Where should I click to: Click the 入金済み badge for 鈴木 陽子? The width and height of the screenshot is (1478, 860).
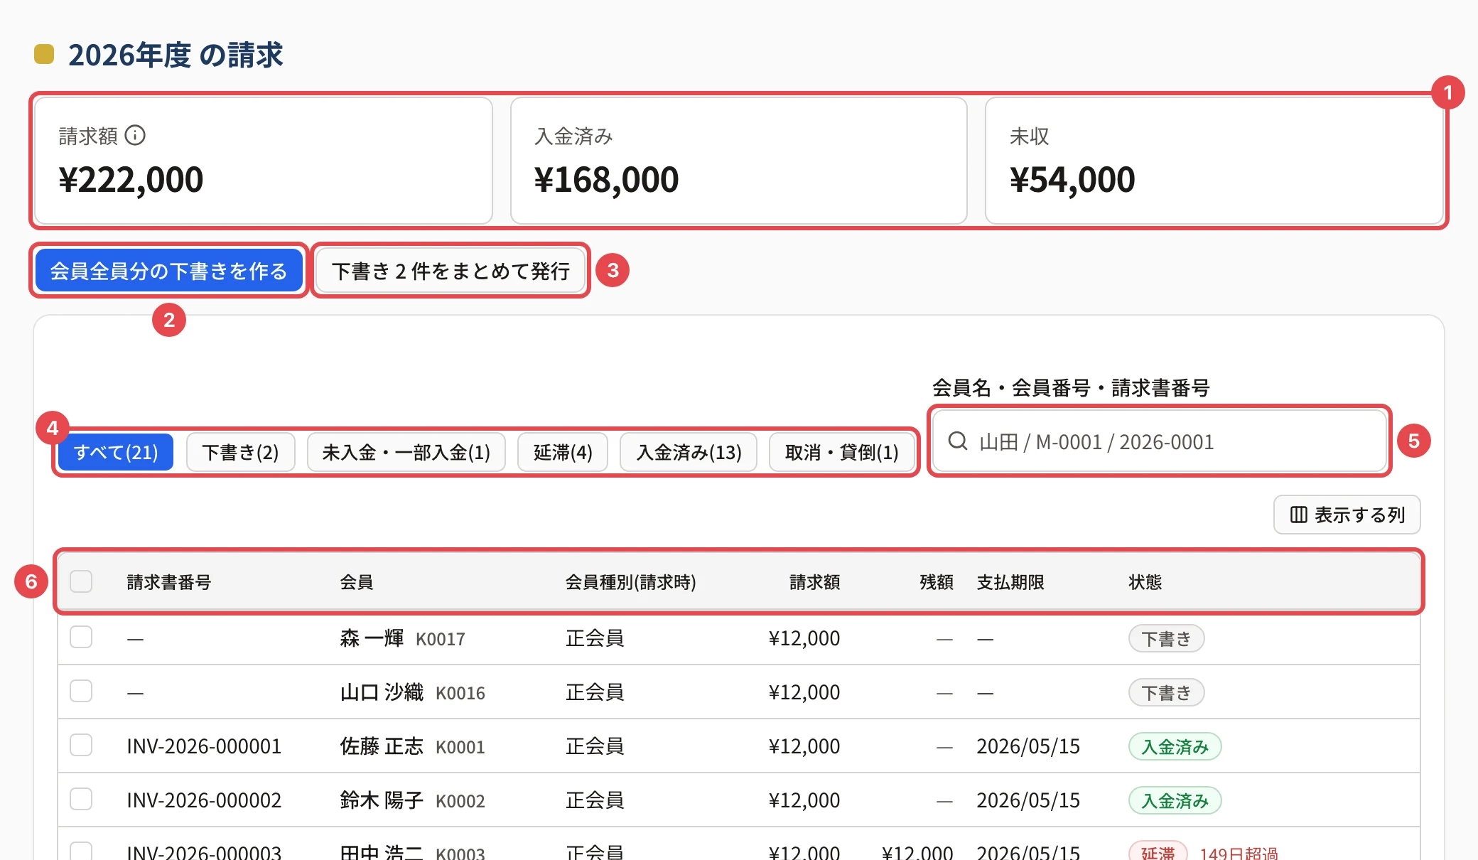click(1175, 800)
